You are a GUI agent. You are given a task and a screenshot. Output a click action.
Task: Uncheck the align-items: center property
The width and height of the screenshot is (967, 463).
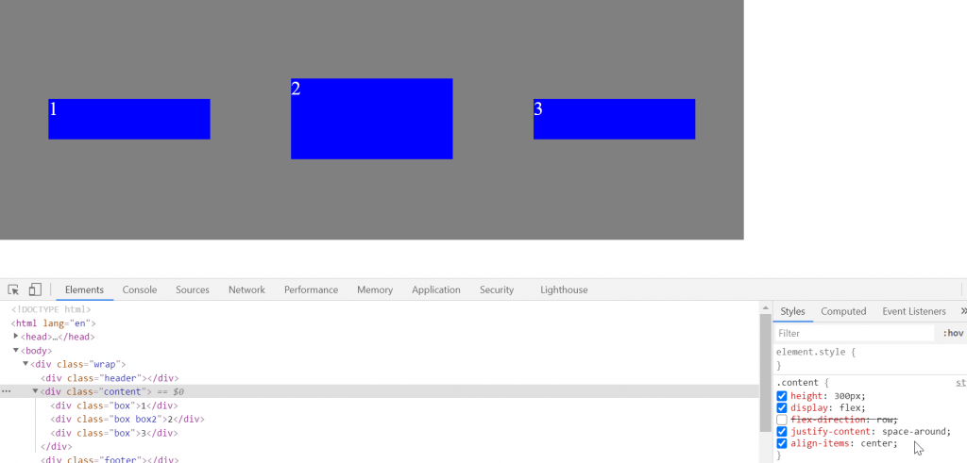(782, 443)
